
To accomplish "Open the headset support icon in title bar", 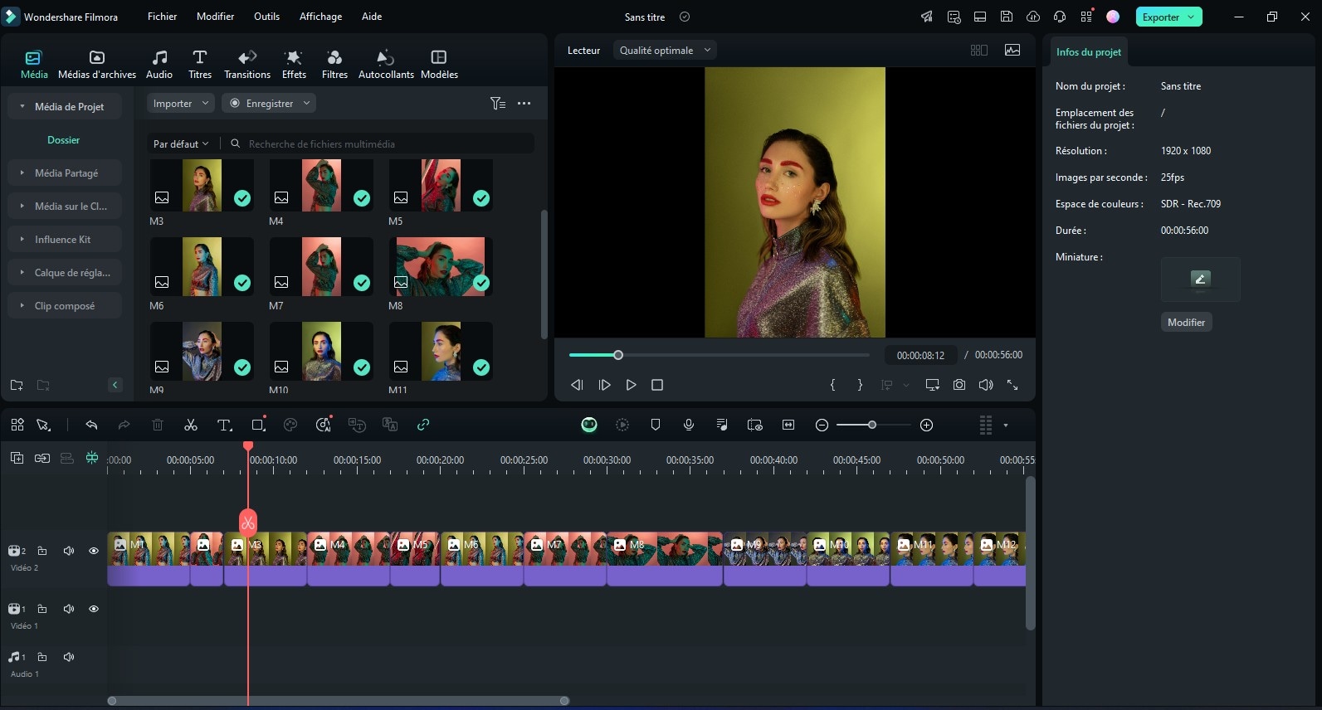I will [1060, 17].
